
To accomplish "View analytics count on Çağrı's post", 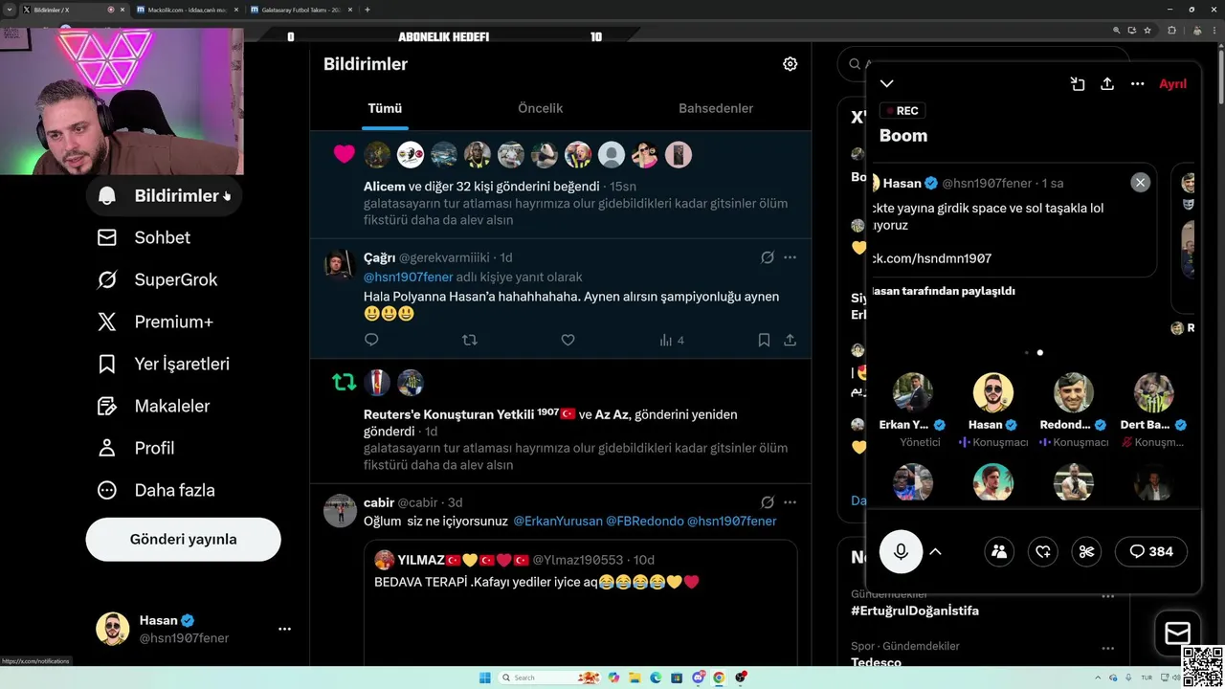I will [672, 340].
